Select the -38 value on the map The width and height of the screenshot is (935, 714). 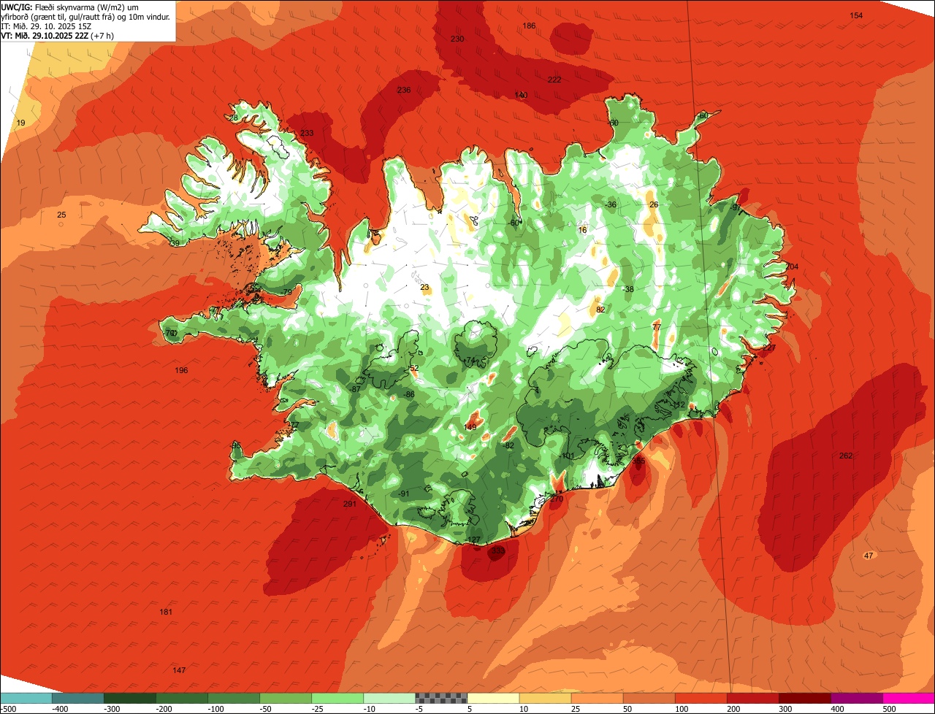click(627, 290)
